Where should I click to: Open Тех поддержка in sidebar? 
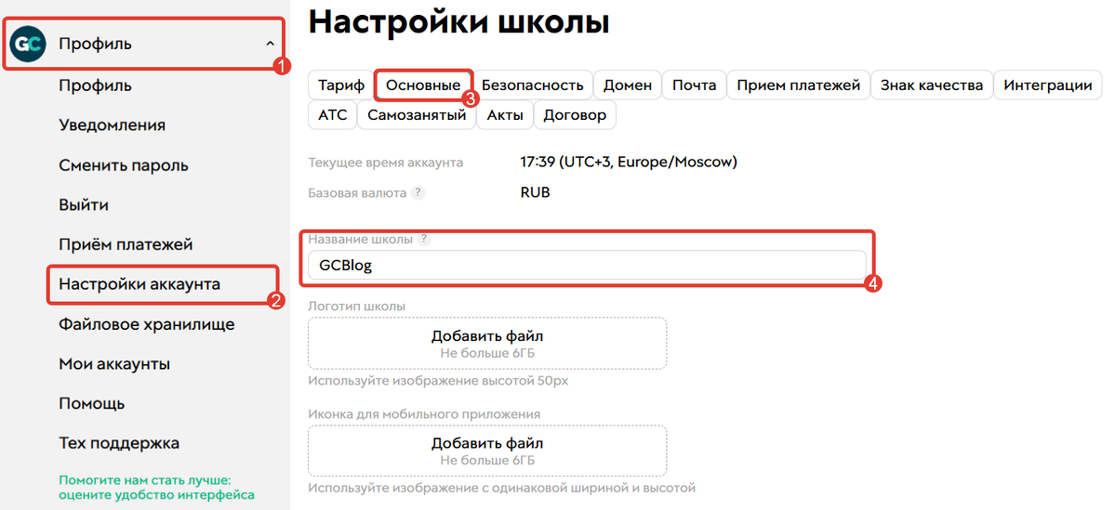(119, 443)
